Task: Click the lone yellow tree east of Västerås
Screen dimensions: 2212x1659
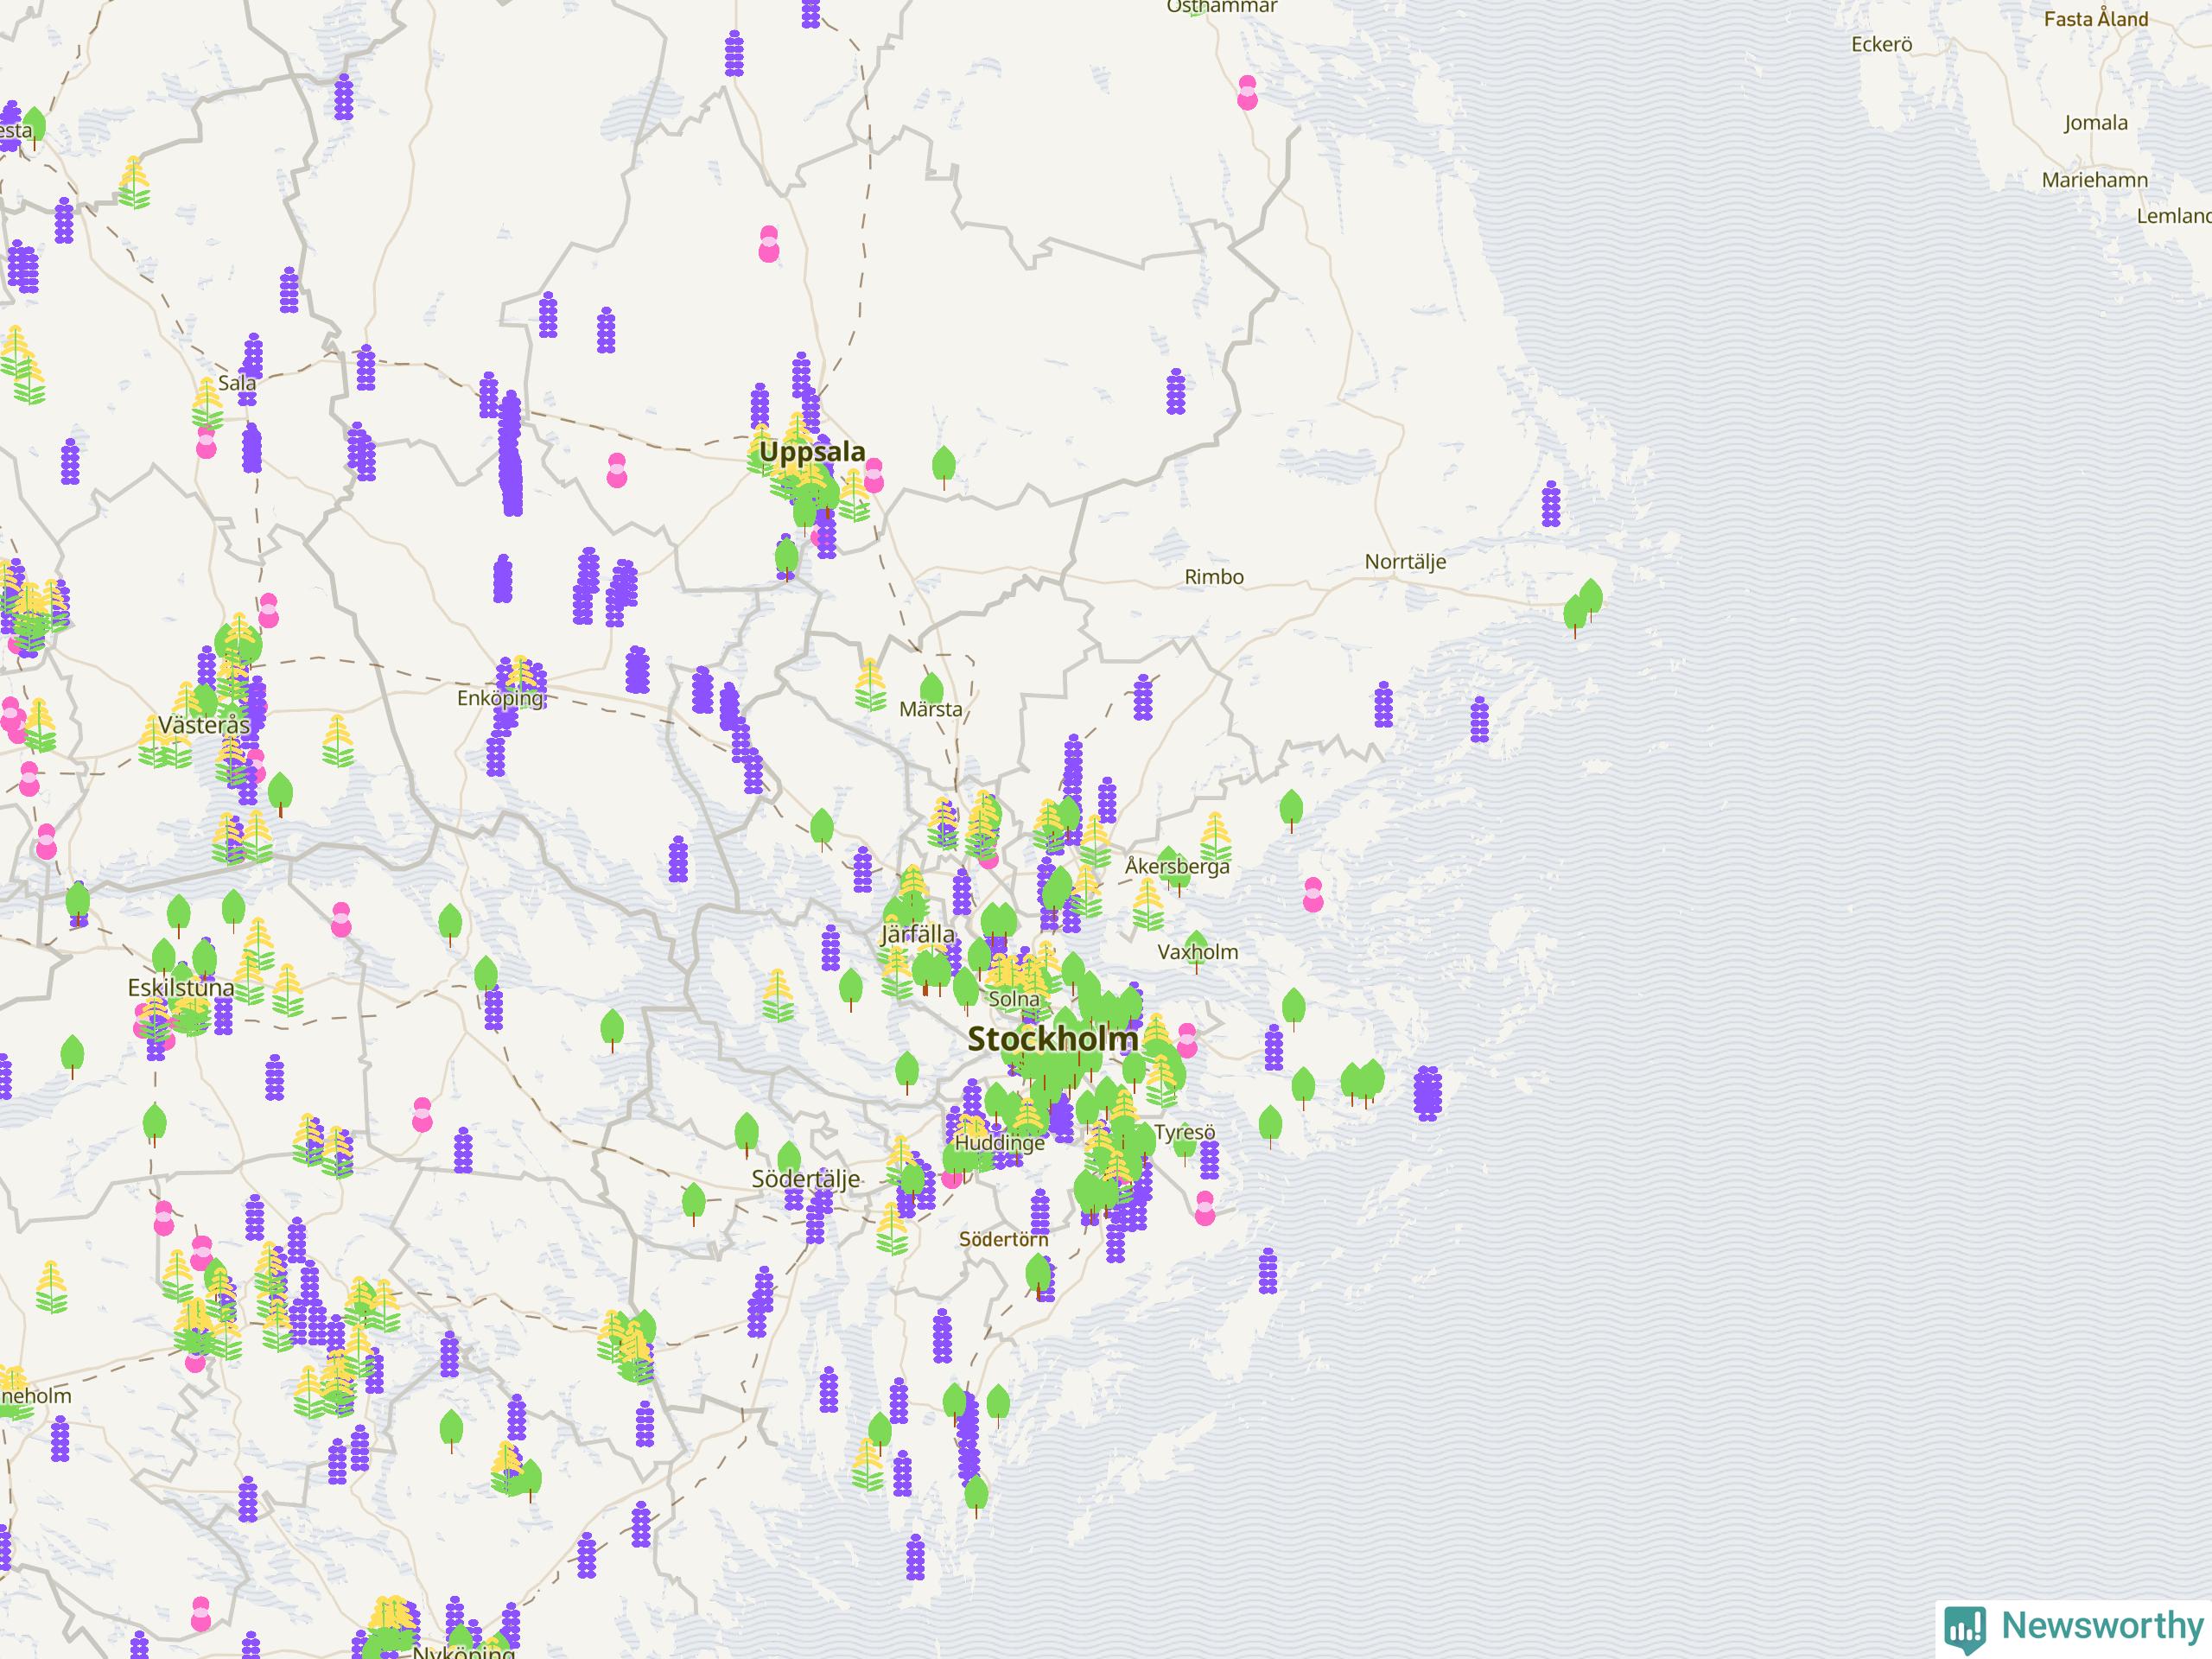Action: click(338, 741)
